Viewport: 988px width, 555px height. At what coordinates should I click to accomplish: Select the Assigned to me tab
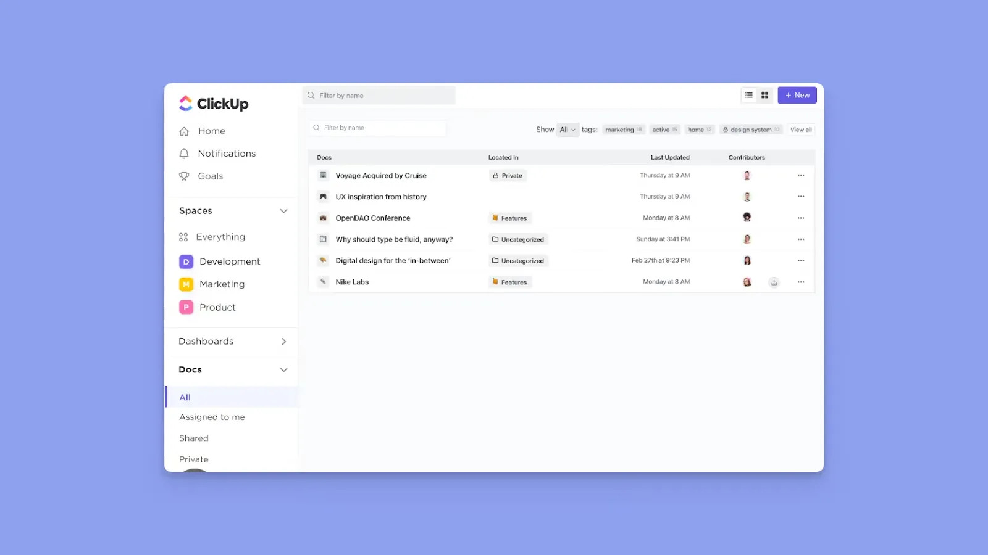click(211, 417)
